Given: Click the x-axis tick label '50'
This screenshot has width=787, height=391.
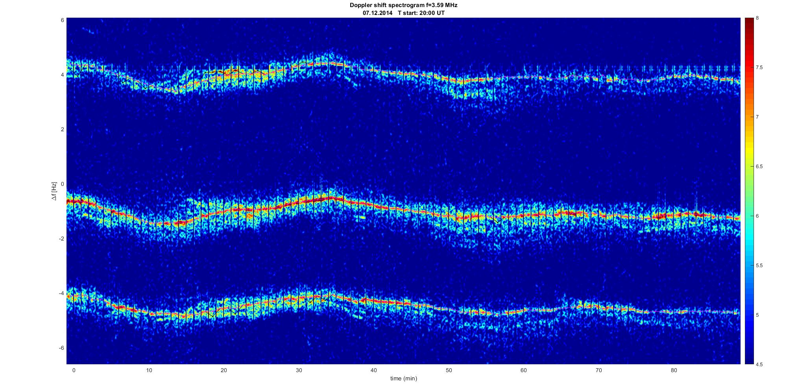Looking at the screenshot, I should pyautogui.click(x=449, y=370).
